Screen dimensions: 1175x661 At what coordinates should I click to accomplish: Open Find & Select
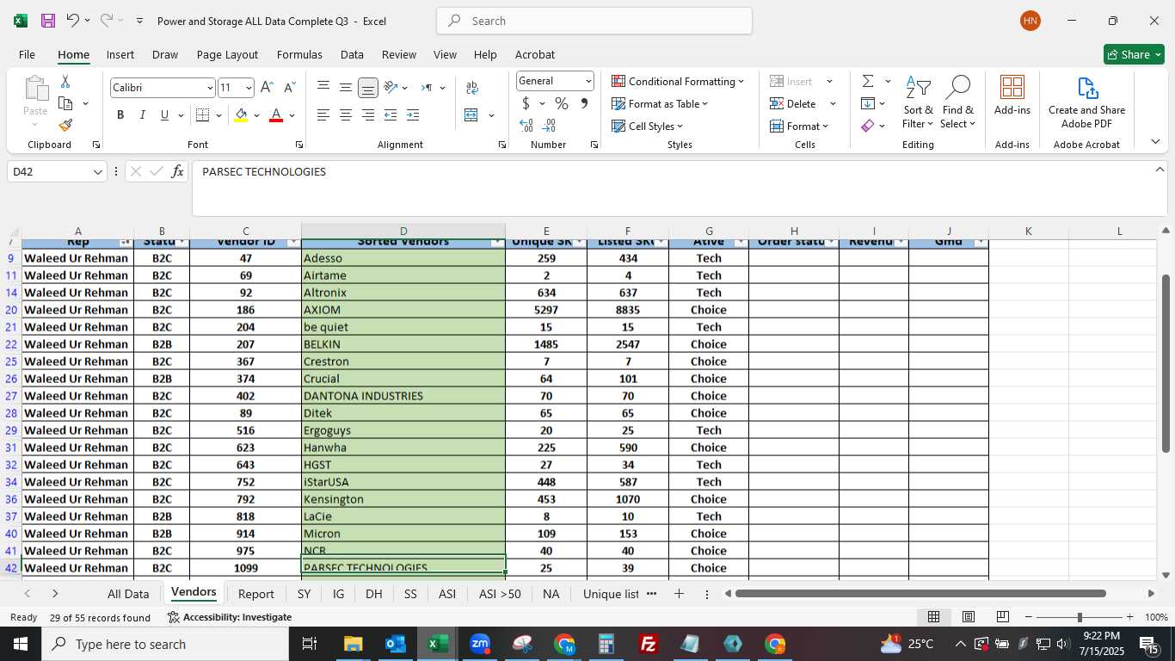point(957,103)
